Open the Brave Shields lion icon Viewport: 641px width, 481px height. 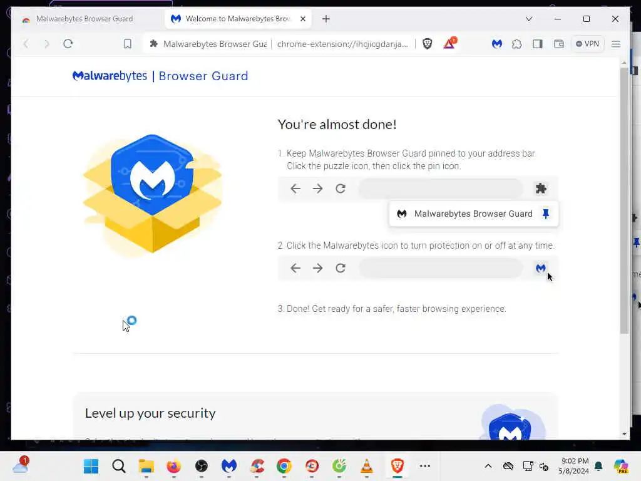tap(427, 44)
